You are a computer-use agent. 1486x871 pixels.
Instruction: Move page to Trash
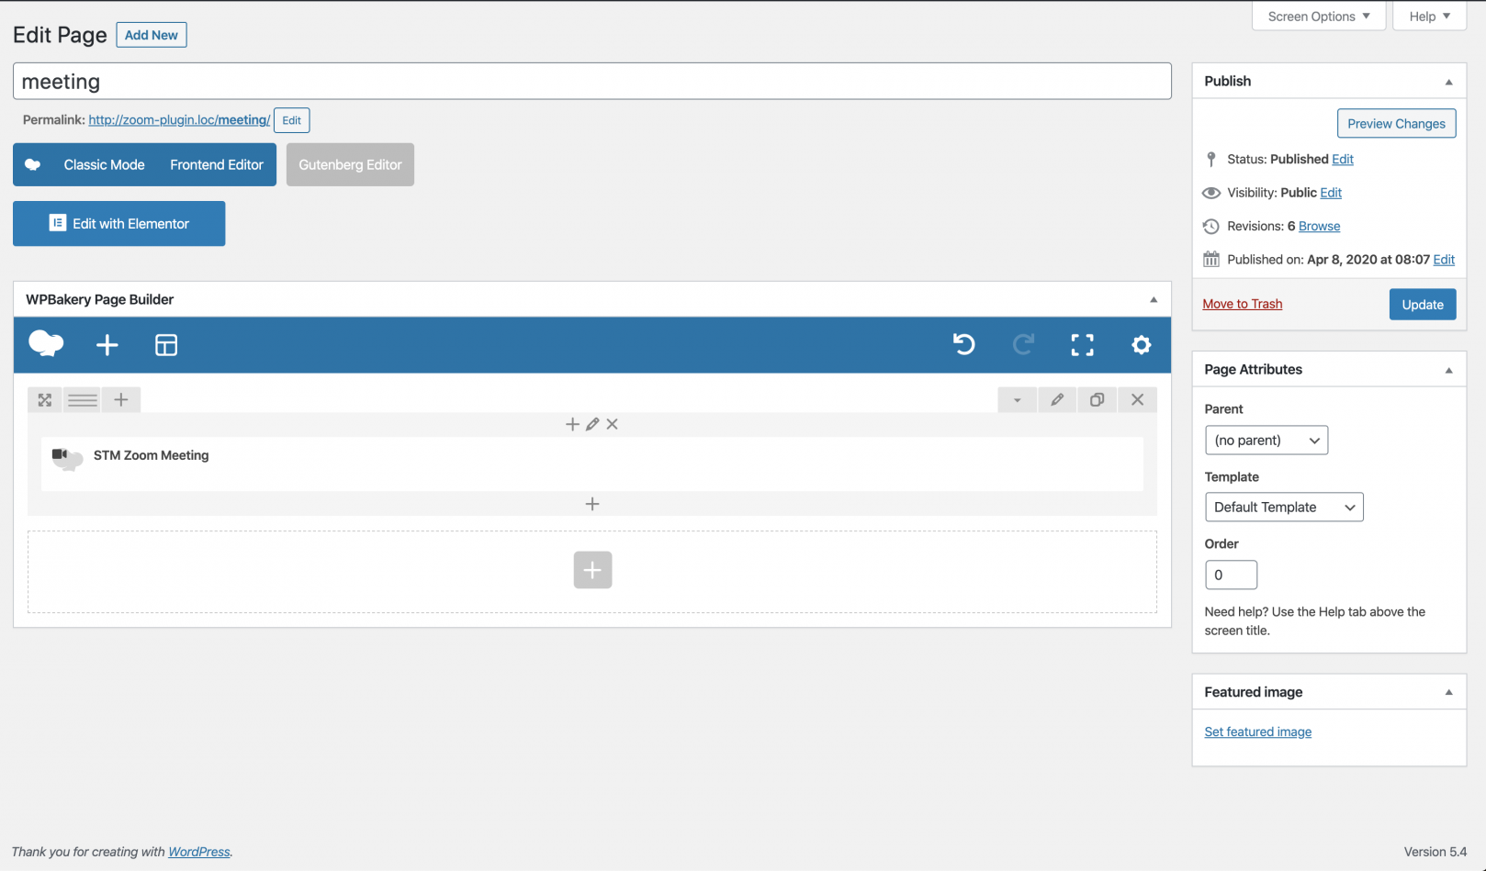(x=1243, y=304)
